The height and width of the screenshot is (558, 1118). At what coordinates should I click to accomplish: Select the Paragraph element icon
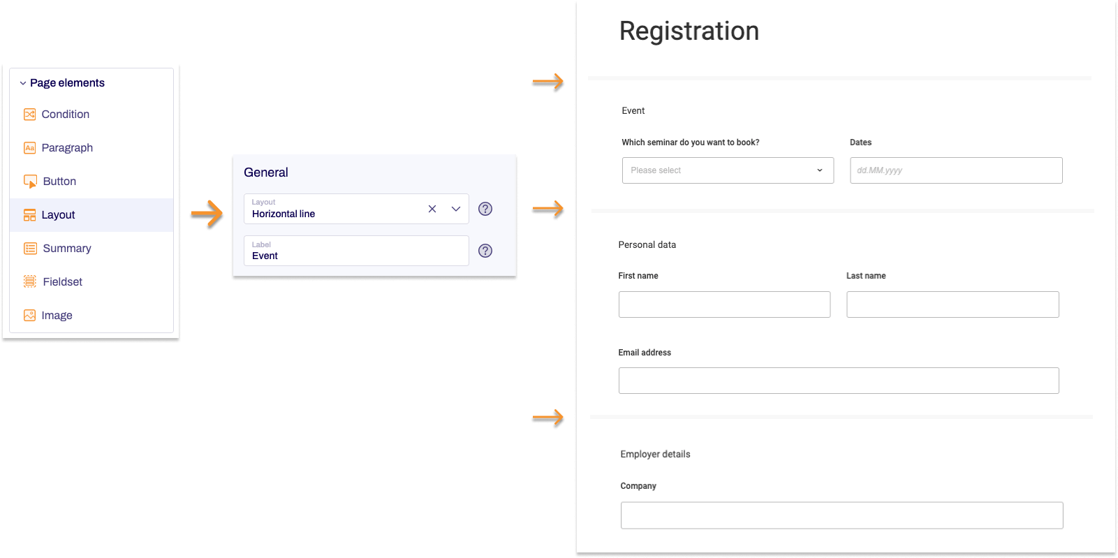pyautogui.click(x=30, y=147)
